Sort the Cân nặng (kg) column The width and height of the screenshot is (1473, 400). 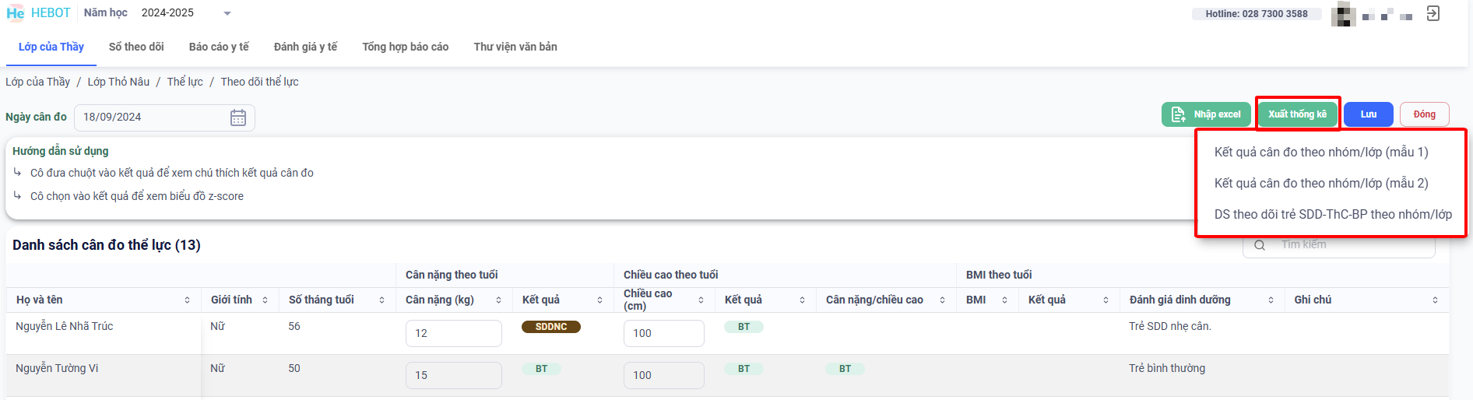[498, 300]
